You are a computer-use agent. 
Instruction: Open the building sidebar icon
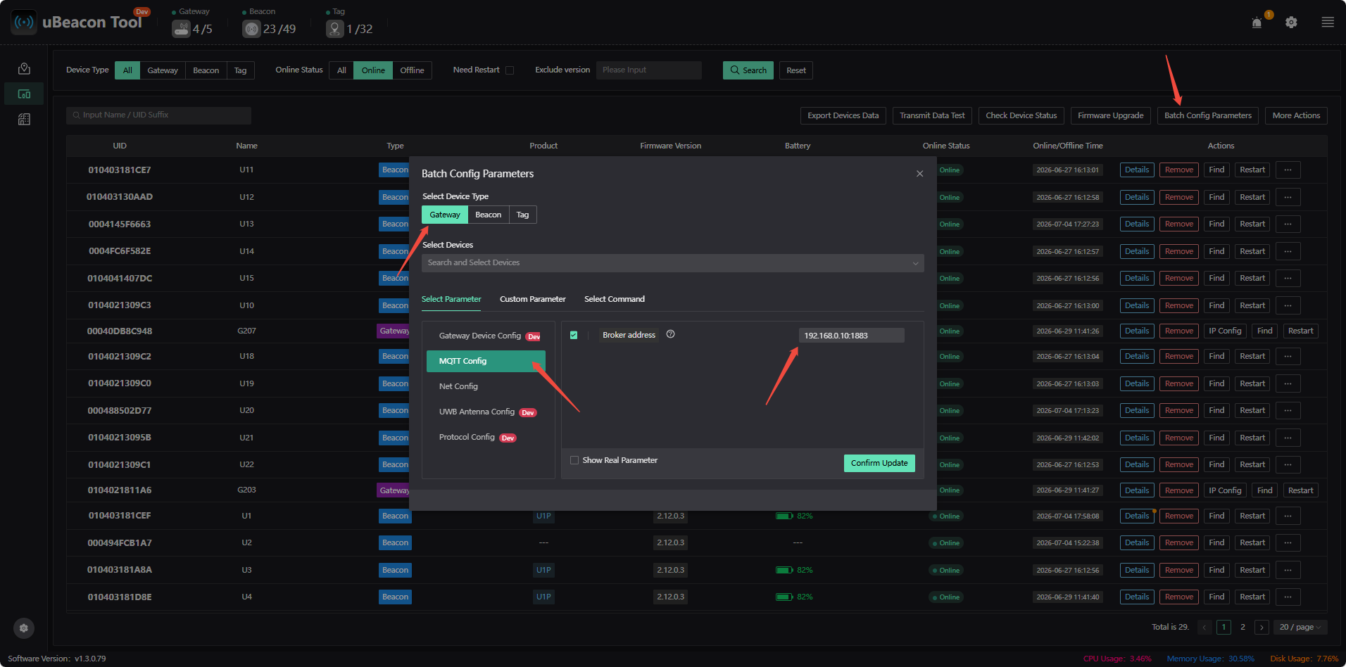coord(24,120)
